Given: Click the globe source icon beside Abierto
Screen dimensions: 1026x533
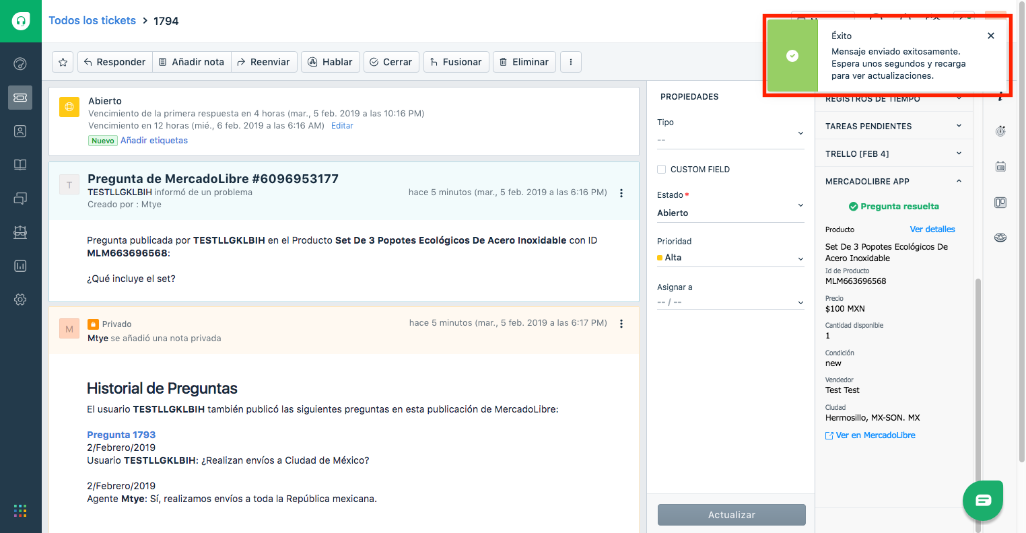Looking at the screenshot, I should pos(69,107).
